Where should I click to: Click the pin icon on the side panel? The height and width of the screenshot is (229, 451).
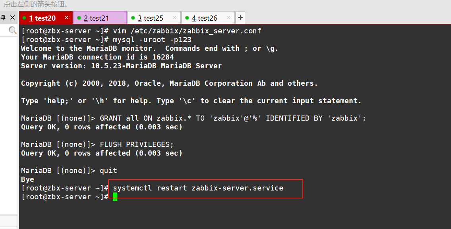point(3,18)
